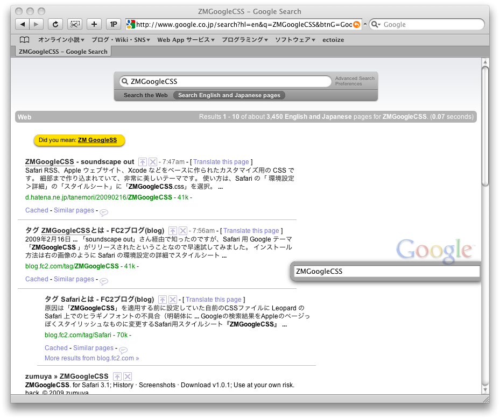Screen dimensions: 500x419
Task: Promote the タグ ZMGoogleCSSとは result with up-arrow icon
Action: coord(173,231)
